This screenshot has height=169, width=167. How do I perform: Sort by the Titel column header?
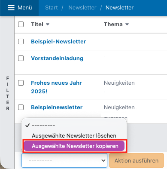pos(40,25)
